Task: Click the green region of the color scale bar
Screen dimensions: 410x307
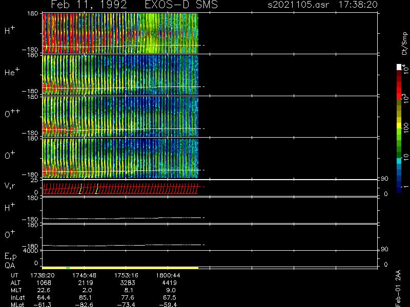Action: click(399, 144)
